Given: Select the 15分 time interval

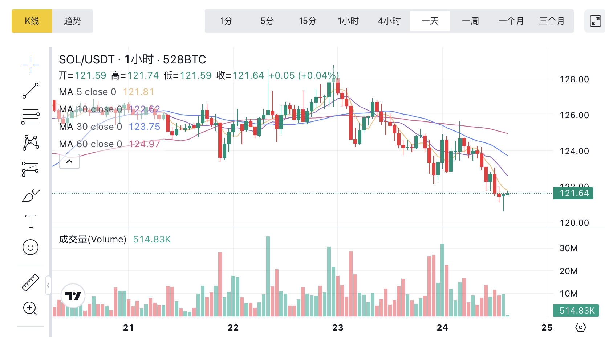Looking at the screenshot, I should [x=308, y=21].
